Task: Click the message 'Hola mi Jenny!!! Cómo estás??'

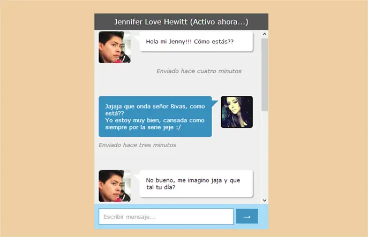Action: (196, 41)
